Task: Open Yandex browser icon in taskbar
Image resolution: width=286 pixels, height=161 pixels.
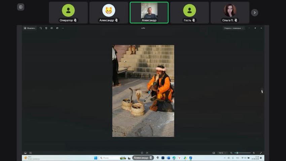Action: pos(179,158)
